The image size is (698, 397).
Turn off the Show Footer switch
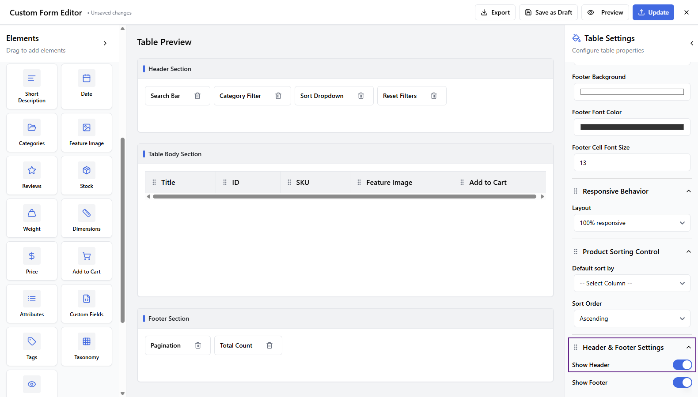[x=682, y=382]
